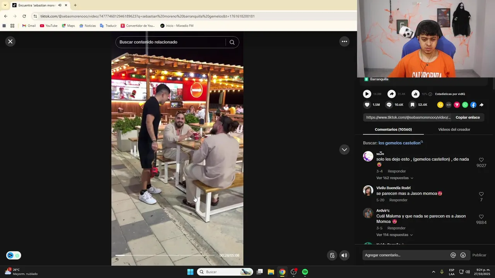Open Gmail bookmark
Image resolution: width=495 pixels, height=278 pixels.
(29, 26)
